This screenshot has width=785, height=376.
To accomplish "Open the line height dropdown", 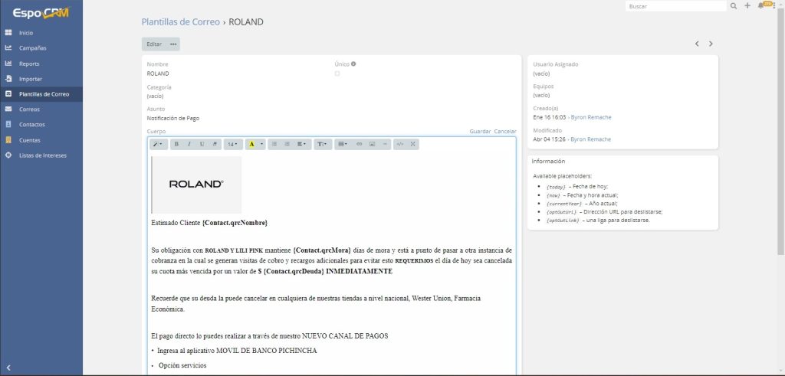I will tap(323, 144).
